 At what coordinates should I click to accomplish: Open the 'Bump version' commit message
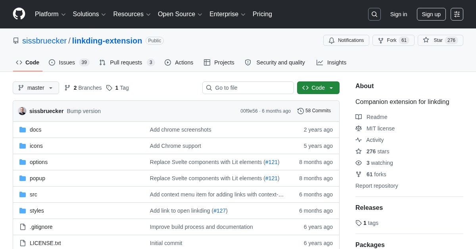pyautogui.click(x=84, y=111)
